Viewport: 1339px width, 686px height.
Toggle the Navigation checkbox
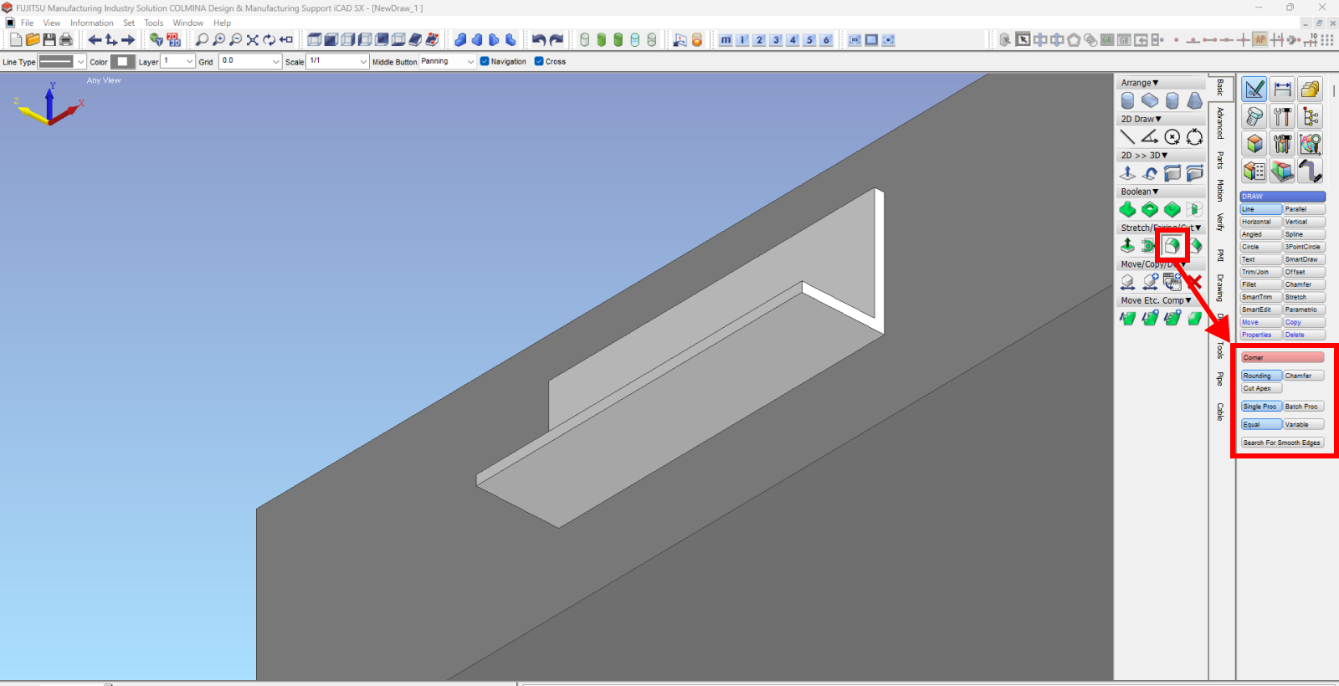[485, 61]
